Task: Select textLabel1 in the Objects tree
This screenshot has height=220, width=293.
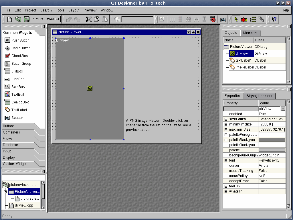Action: pos(243,60)
